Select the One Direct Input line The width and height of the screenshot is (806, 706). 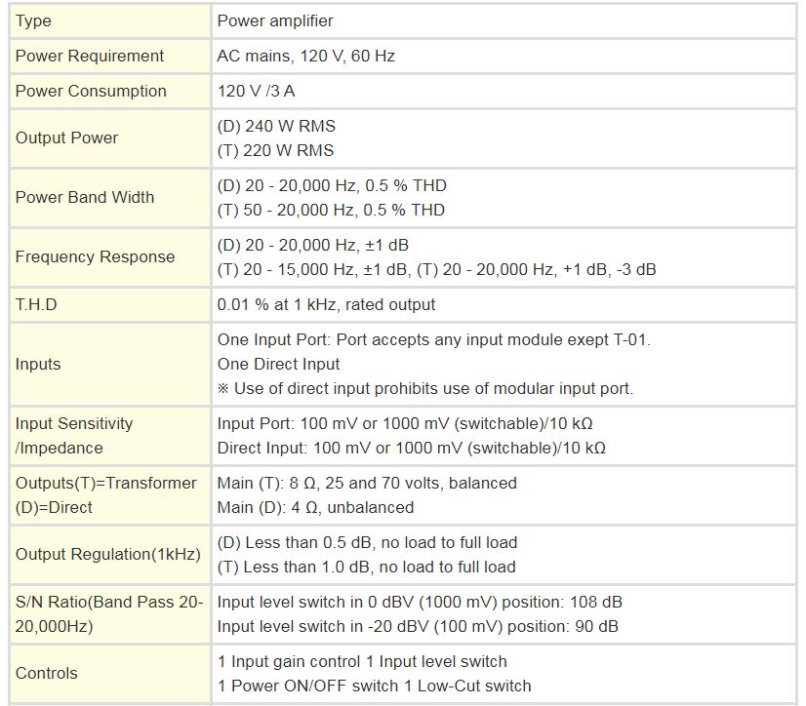(x=278, y=365)
